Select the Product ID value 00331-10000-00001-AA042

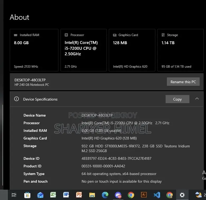point(103,166)
